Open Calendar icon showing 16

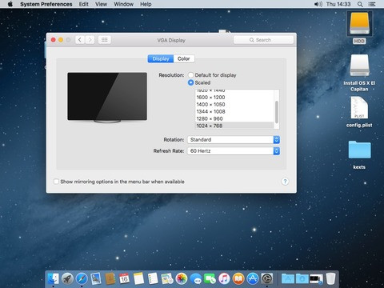point(124,279)
